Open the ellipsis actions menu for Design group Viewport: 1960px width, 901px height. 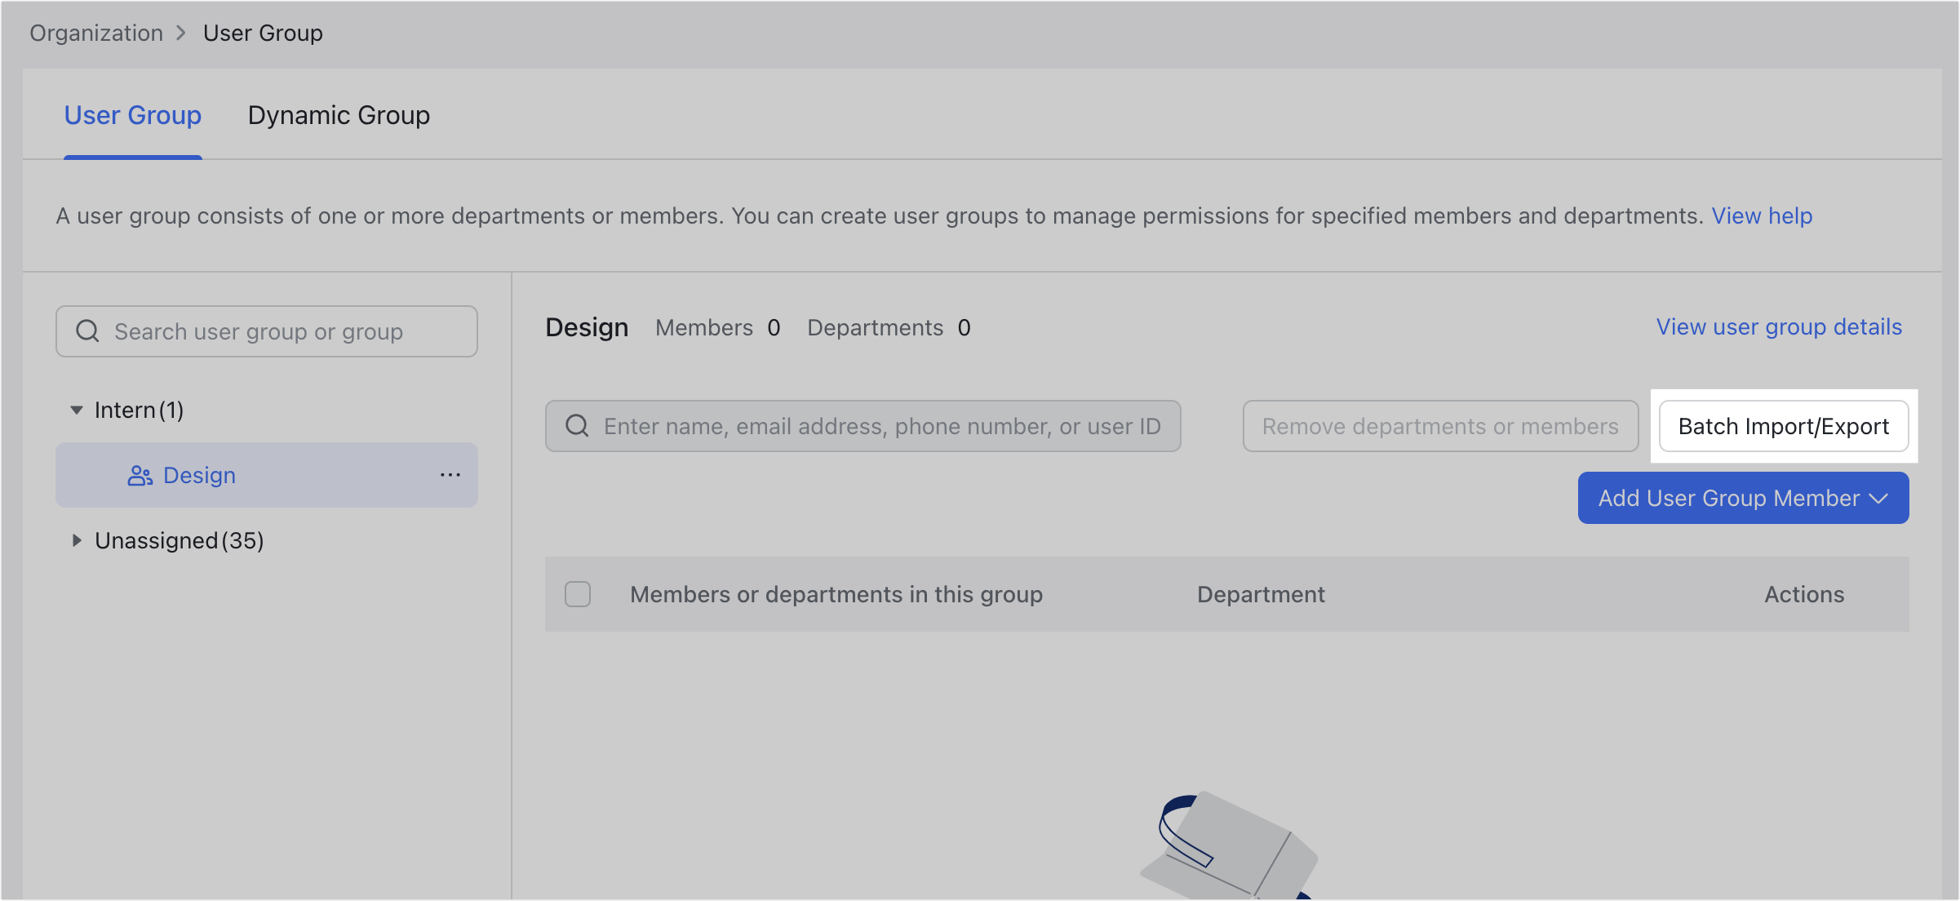451,475
